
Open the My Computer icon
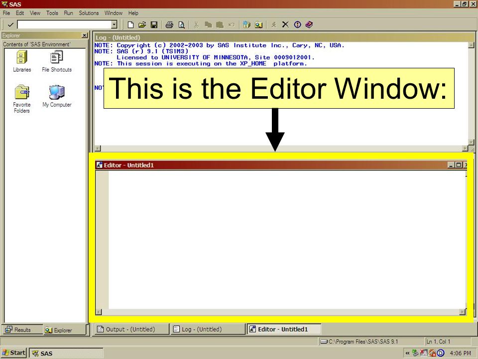[57, 96]
